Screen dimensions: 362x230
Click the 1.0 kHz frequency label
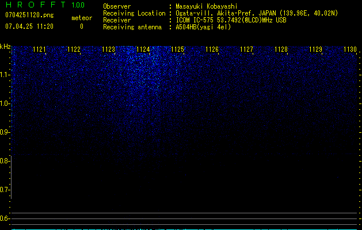point(5,103)
